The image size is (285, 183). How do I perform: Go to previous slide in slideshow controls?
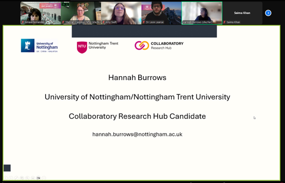[5, 178]
